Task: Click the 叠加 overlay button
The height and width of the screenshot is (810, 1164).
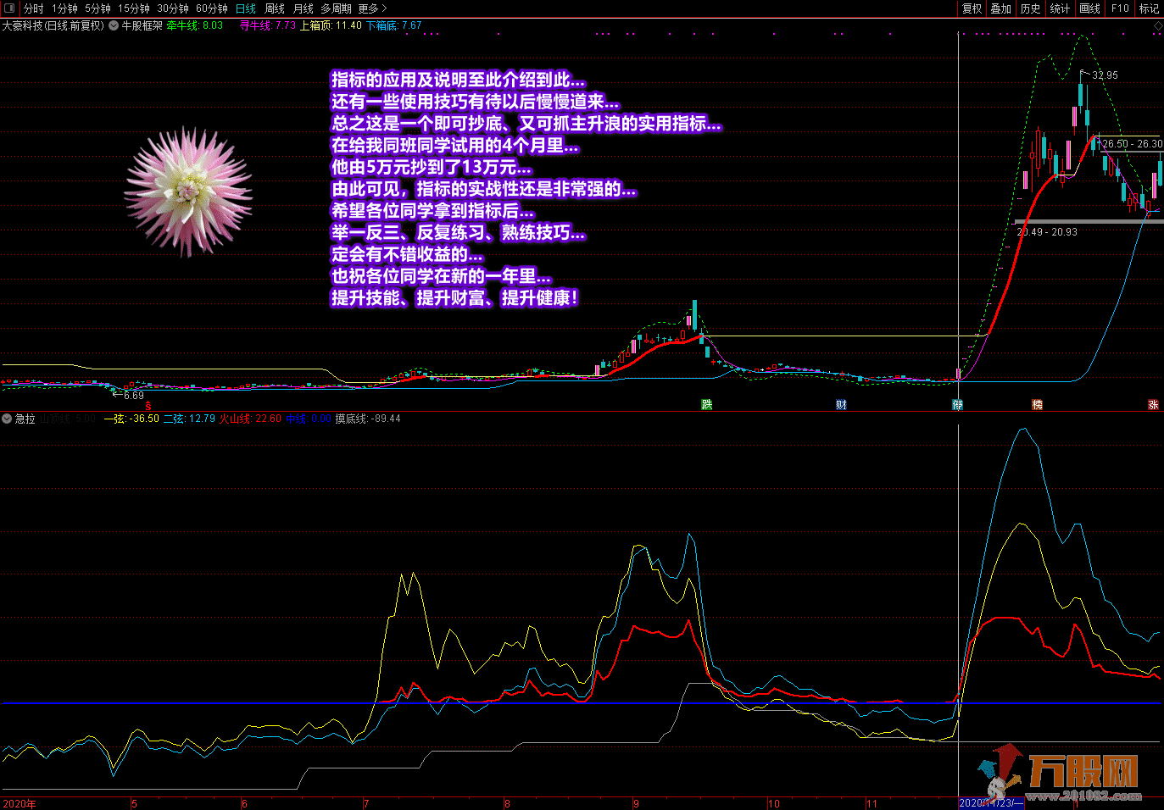Action: (x=1001, y=8)
